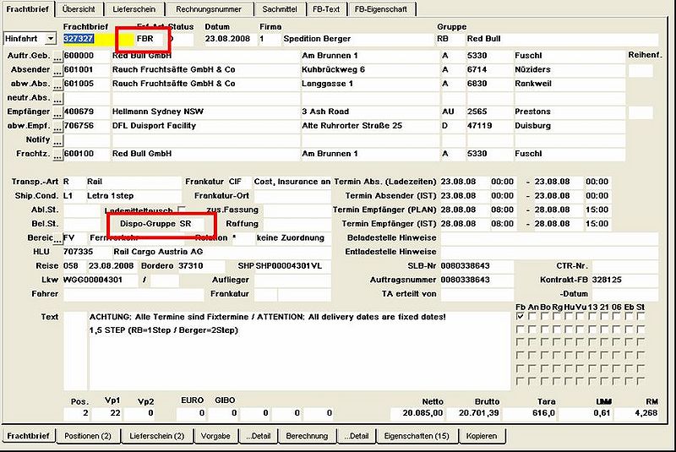
Task: Tick the Vu checkbox in top row
Action: [x=581, y=317]
